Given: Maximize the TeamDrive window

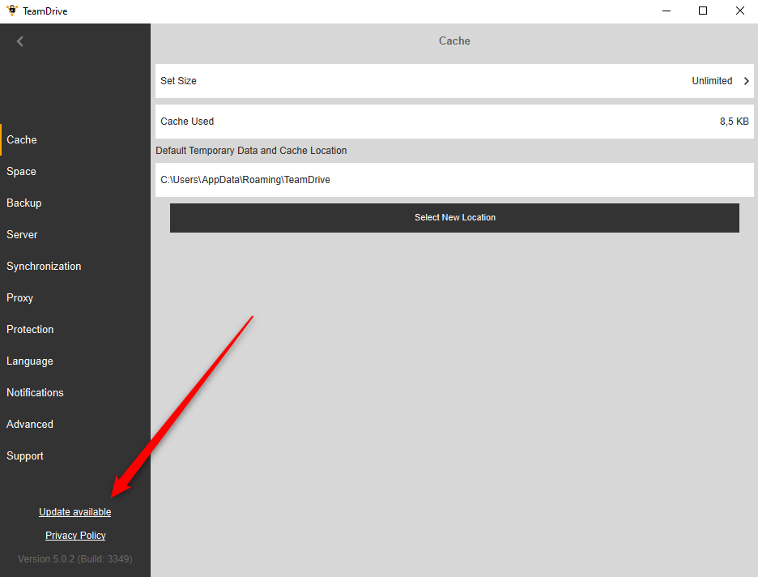Looking at the screenshot, I should coord(703,11).
